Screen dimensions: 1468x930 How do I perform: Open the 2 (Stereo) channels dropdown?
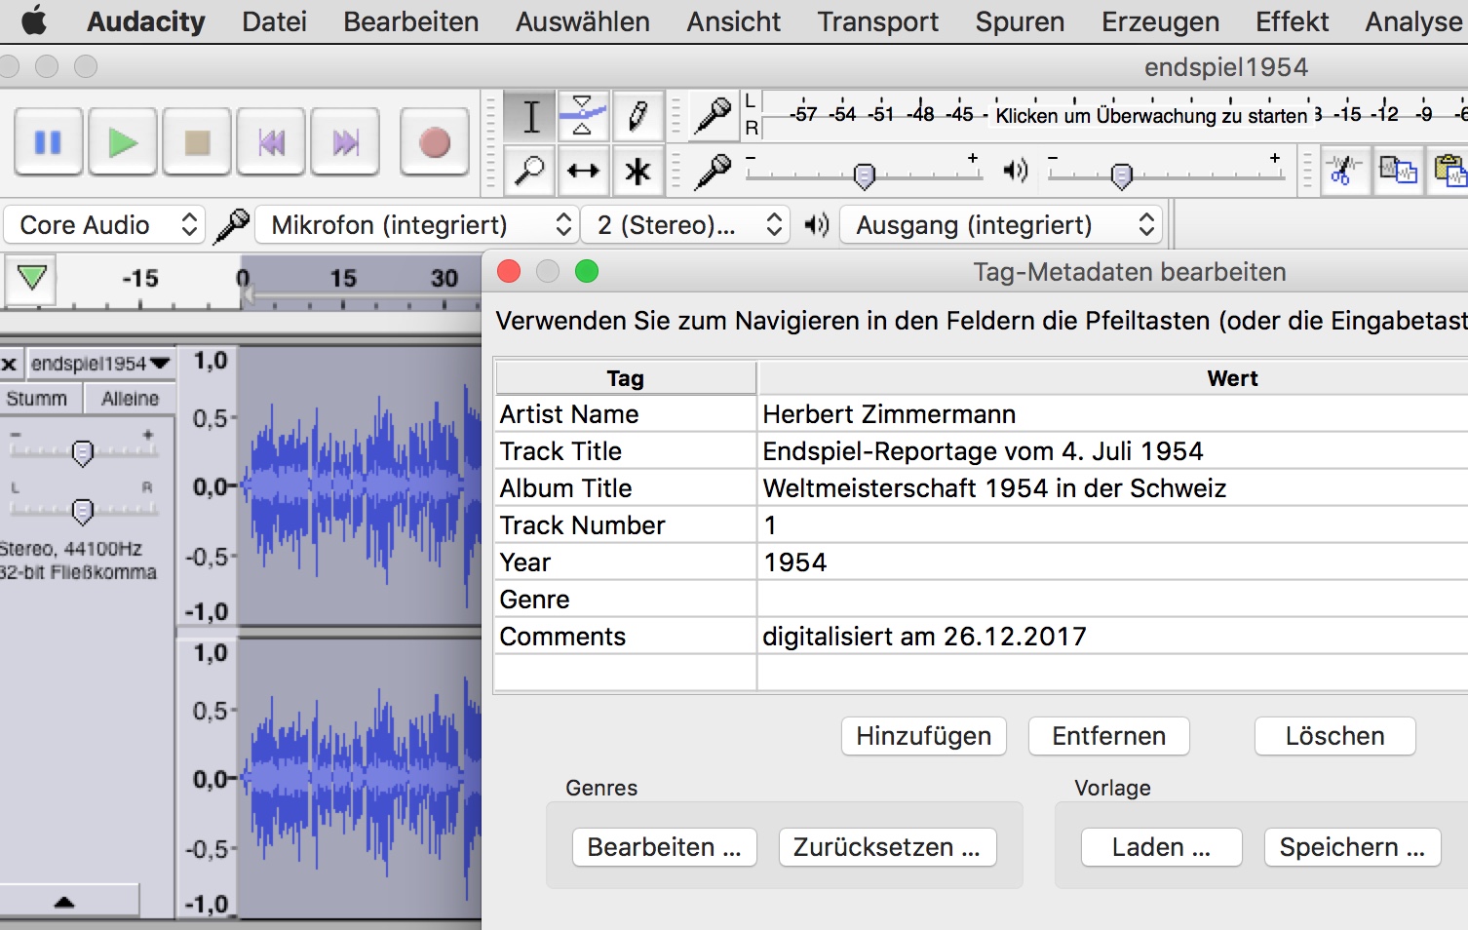685,225
